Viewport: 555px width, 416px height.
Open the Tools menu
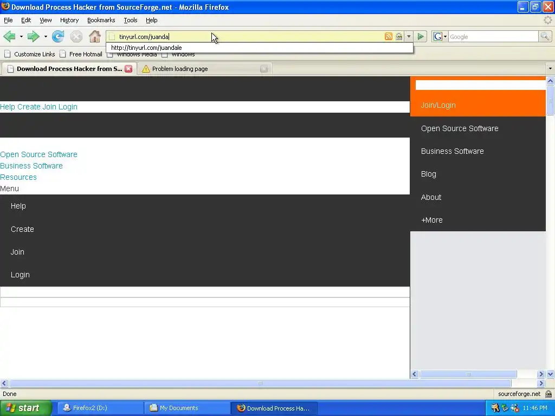[131, 20]
